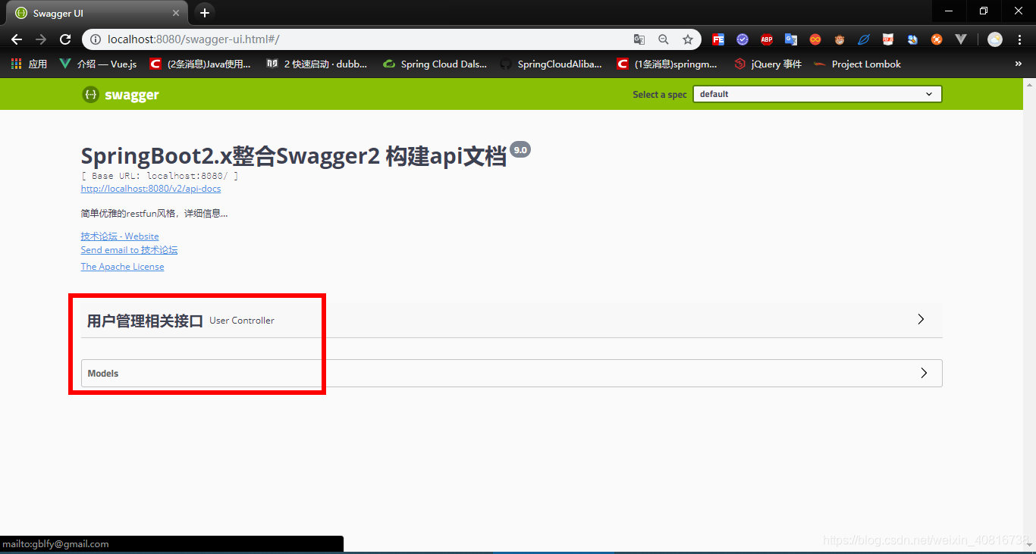Open the springmvc CSDN bookmark
1036x554 pixels.
pos(667,64)
